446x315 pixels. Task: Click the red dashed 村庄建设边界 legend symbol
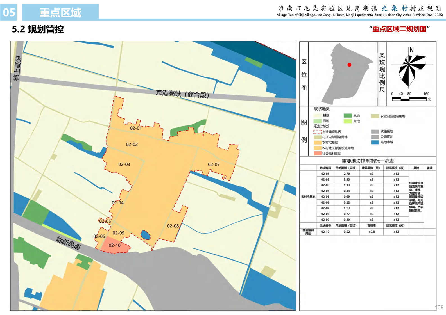pos(317,132)
